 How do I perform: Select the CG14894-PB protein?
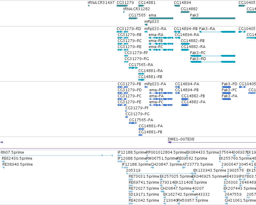pos(177,93)
